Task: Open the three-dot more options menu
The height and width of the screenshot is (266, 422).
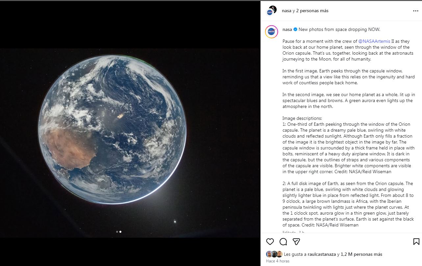Action: pos(416,11)
